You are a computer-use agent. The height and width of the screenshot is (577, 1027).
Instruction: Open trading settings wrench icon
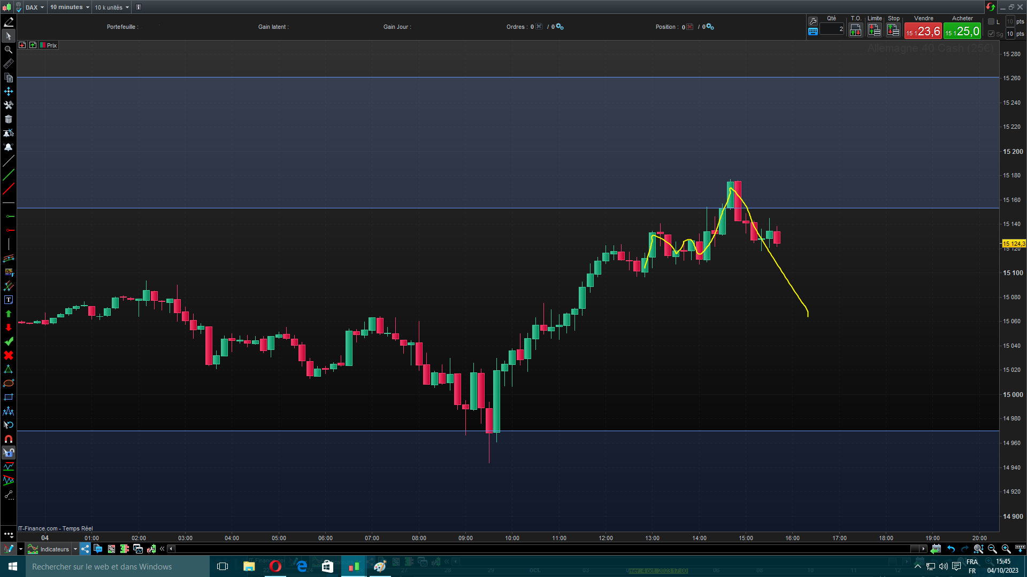pos(813,21)
